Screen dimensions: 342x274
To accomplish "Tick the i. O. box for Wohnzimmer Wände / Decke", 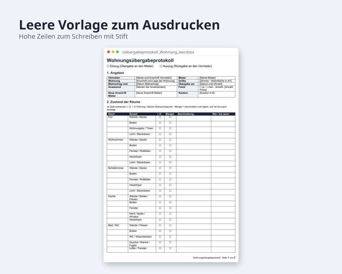I will [x=160, y=140].
